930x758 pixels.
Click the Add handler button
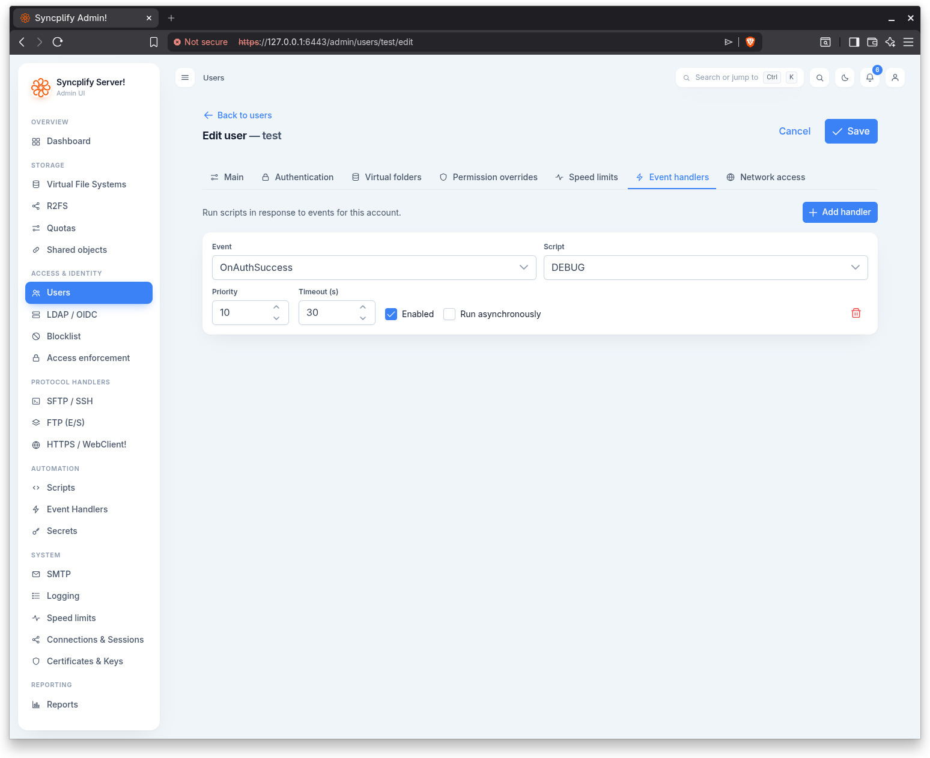point(840,212)
